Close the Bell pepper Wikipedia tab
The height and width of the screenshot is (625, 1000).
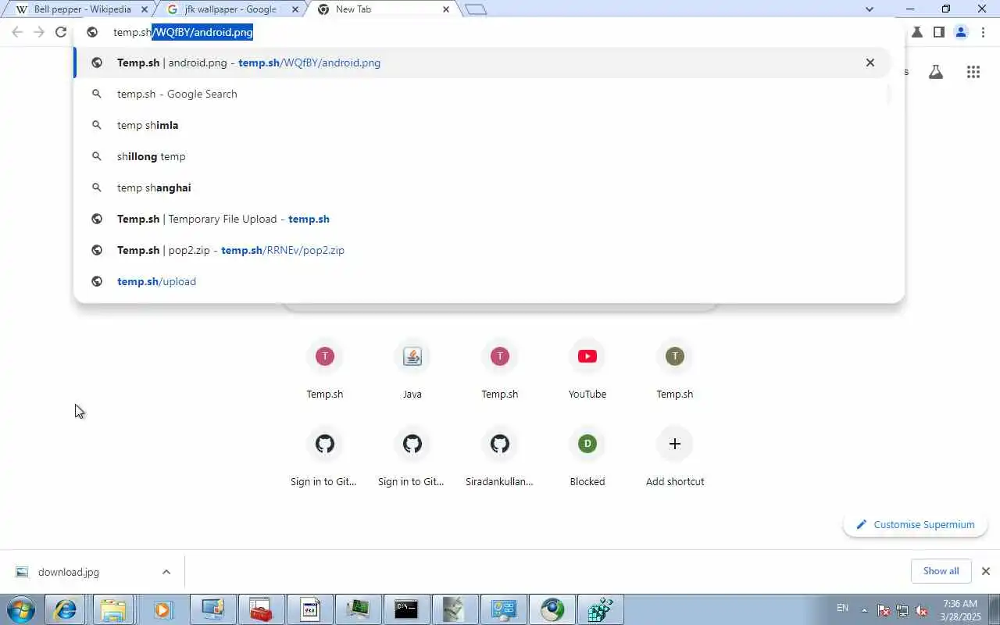coord(144,9)
